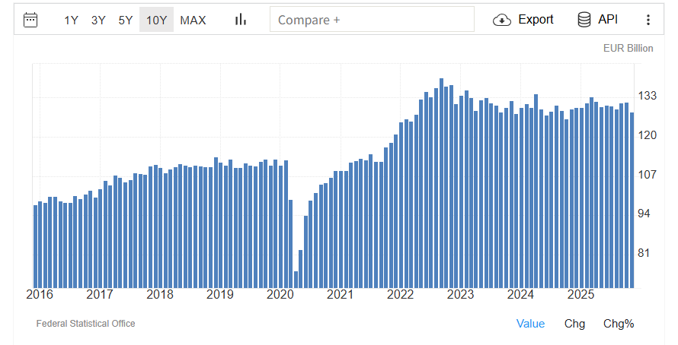Switch to the 3Y time range

pyautogui.click(x=98, y=20)
